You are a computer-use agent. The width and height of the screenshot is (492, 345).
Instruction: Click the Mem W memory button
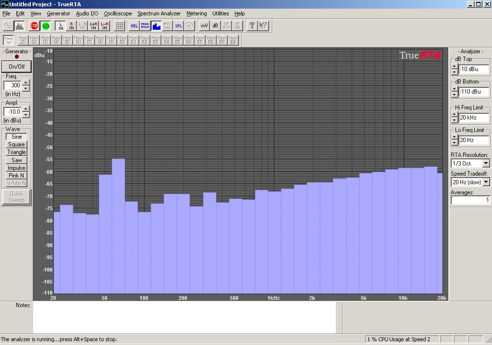8,40
